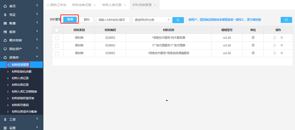Click the 规格型号 column header
This screenshot has height=130, width=295.
(x=227, y=30)
